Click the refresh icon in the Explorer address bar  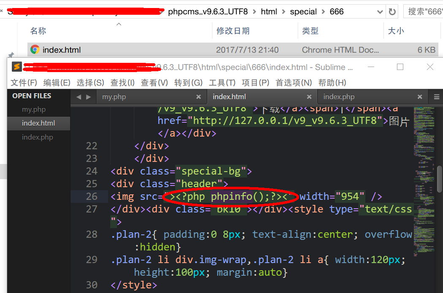coord(392,11)
